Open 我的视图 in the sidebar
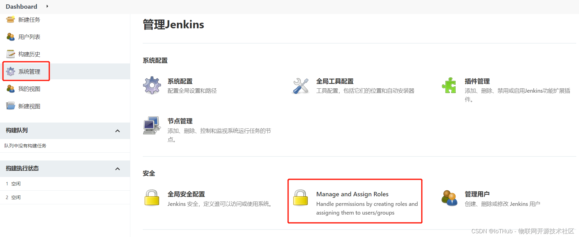The width and height of the screenshot is (579, 237). [x=29, y=89]
